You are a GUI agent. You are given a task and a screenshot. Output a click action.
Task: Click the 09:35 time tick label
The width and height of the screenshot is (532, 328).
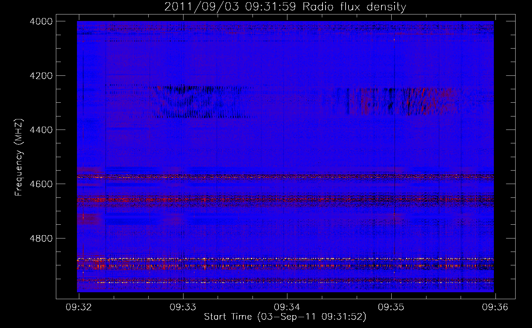click(x=391, y=307)
